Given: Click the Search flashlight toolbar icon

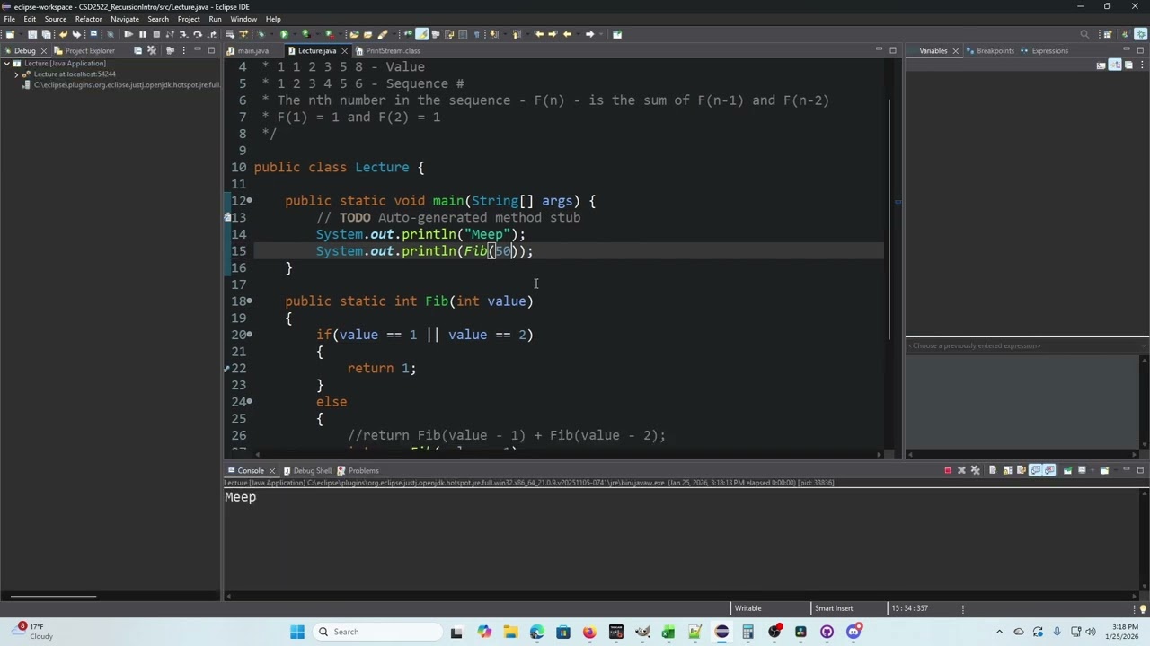Looking at the screenshot, I should [x=382, y=34].
